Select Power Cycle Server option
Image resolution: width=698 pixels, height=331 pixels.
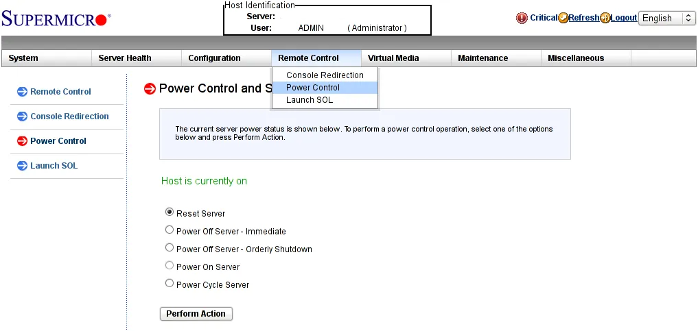(x=170, y=284)
